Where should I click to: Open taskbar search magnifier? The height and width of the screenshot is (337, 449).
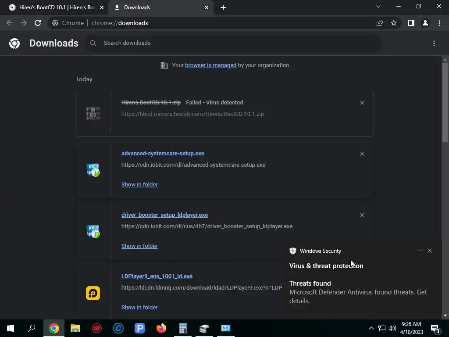pos(32,328)
